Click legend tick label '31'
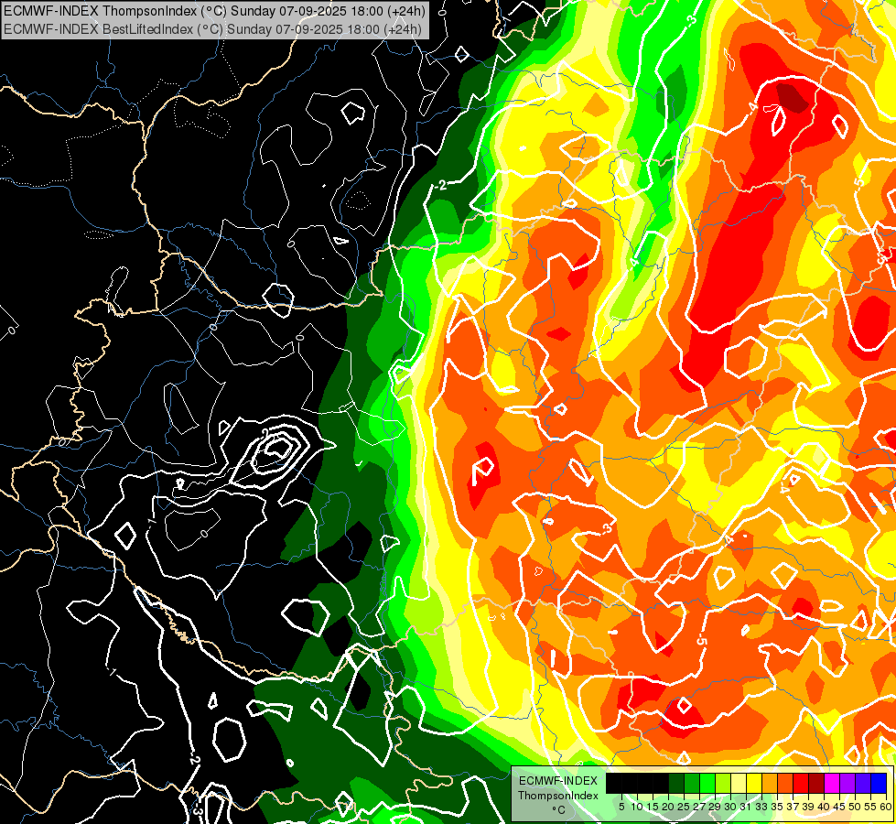 [746, 807]
